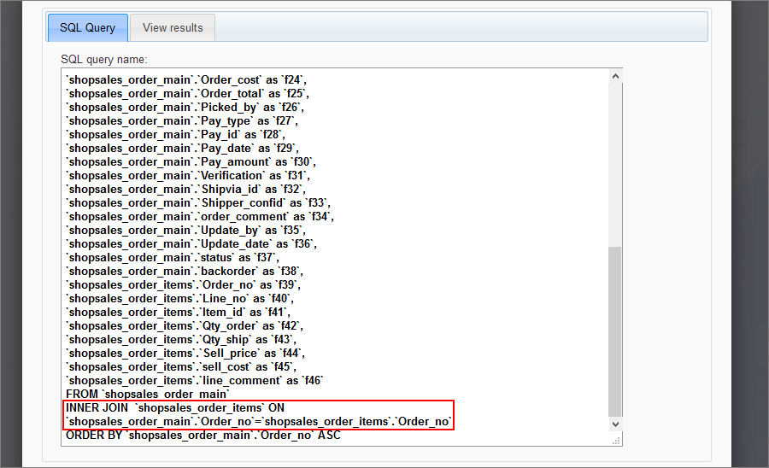Viewport: 769px width, 468px height.
Task: Click the order_items Order_no as f39 line
Action: coord(184,285)
